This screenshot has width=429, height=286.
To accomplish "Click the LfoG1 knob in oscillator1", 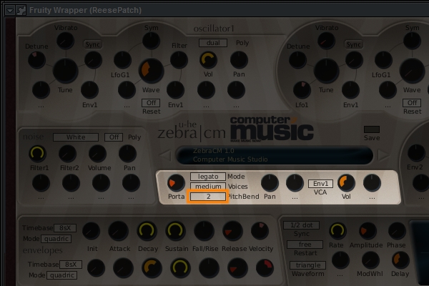I will coord(122,60).
